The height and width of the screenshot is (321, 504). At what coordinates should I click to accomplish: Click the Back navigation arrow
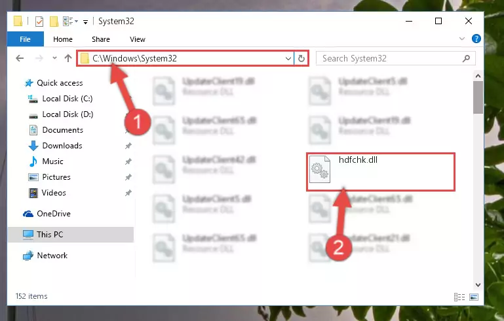coord(20,58)
